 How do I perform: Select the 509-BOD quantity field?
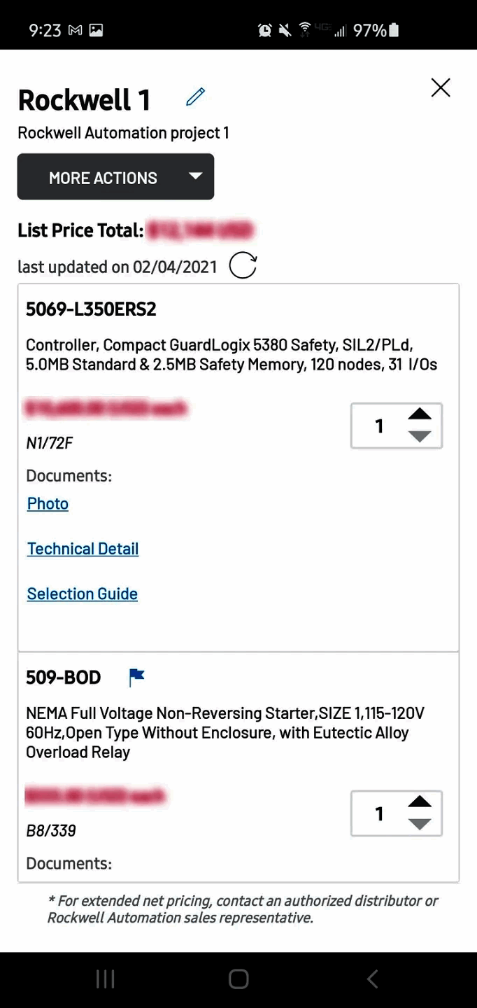(379, 813)
